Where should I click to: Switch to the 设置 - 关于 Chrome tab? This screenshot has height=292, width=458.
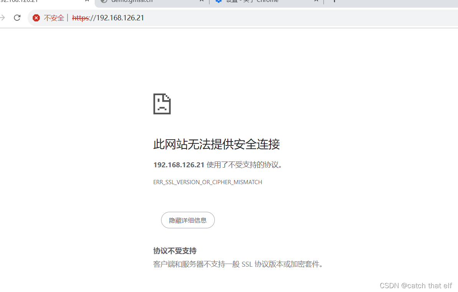click(x=253, y=2)
